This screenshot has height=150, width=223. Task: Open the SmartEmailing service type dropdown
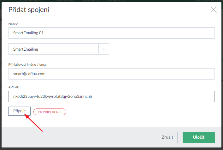pyautogui.click(x=54, y=49)
